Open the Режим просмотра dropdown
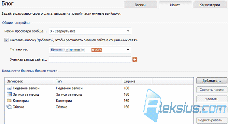 point(90,31)
